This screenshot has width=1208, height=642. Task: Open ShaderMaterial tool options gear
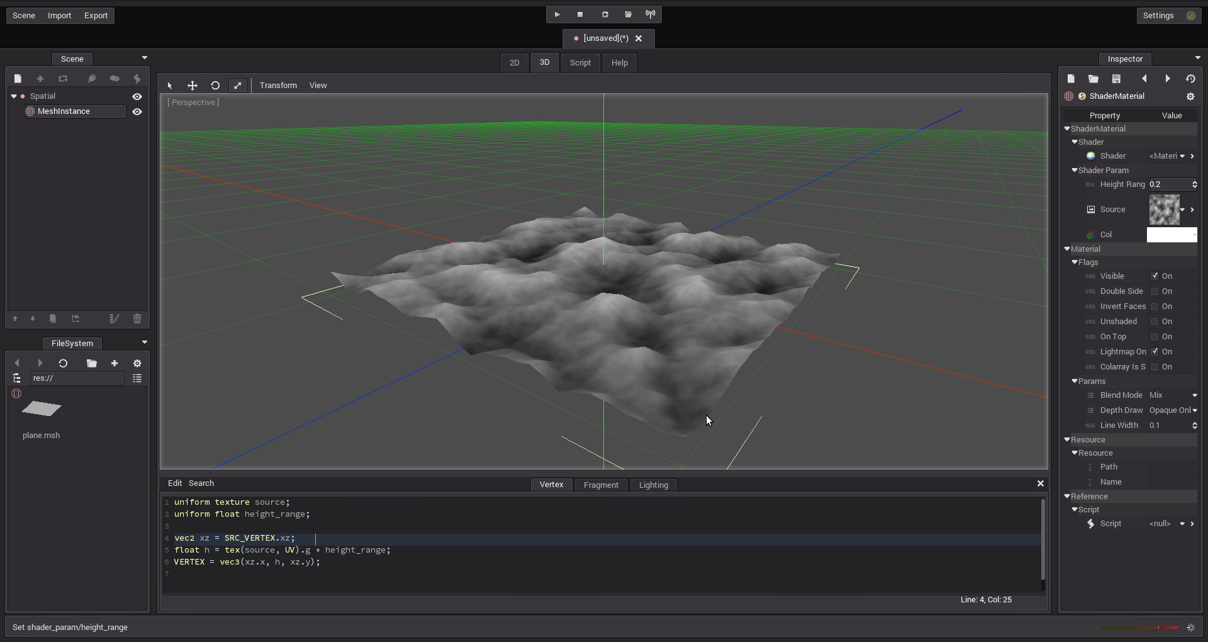point(1190,96)
